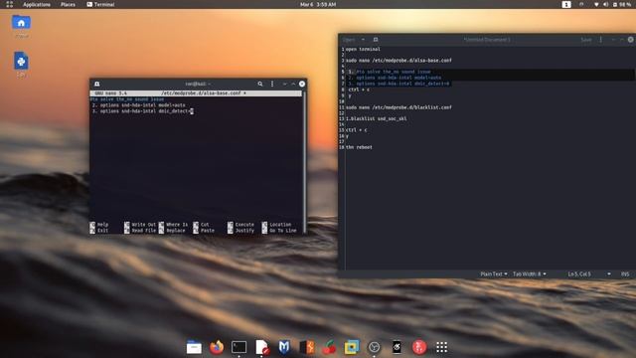Click the new tab icon in the terminal titlebar
Image resolution: width=636 pixels, height=358 pixels.
(x=97, y=84)
